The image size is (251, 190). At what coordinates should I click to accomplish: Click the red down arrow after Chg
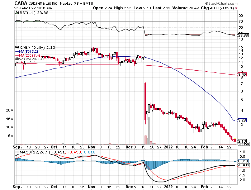tap(236, 8)
